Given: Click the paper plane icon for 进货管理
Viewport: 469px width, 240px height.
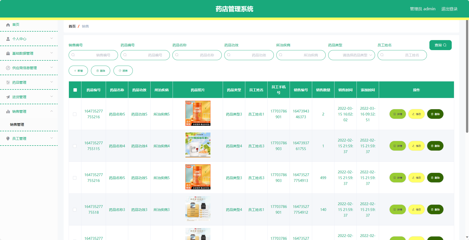Looking at the screenshot, I should [x=8, y=97].
